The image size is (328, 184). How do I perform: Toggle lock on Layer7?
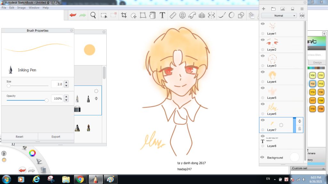point(299,129)
